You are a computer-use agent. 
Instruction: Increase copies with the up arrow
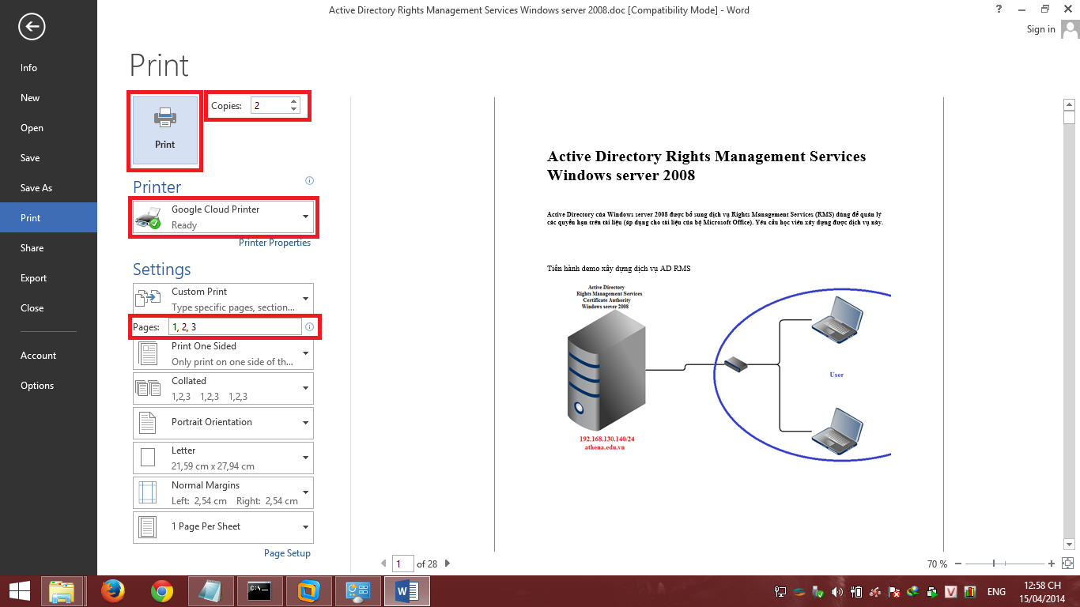pyautogui.click(x=294, y=101)
